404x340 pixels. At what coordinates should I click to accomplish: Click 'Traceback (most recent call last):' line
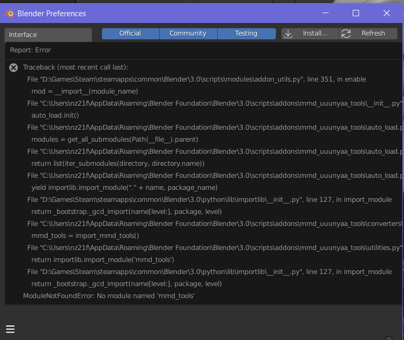tap(75, 67)
